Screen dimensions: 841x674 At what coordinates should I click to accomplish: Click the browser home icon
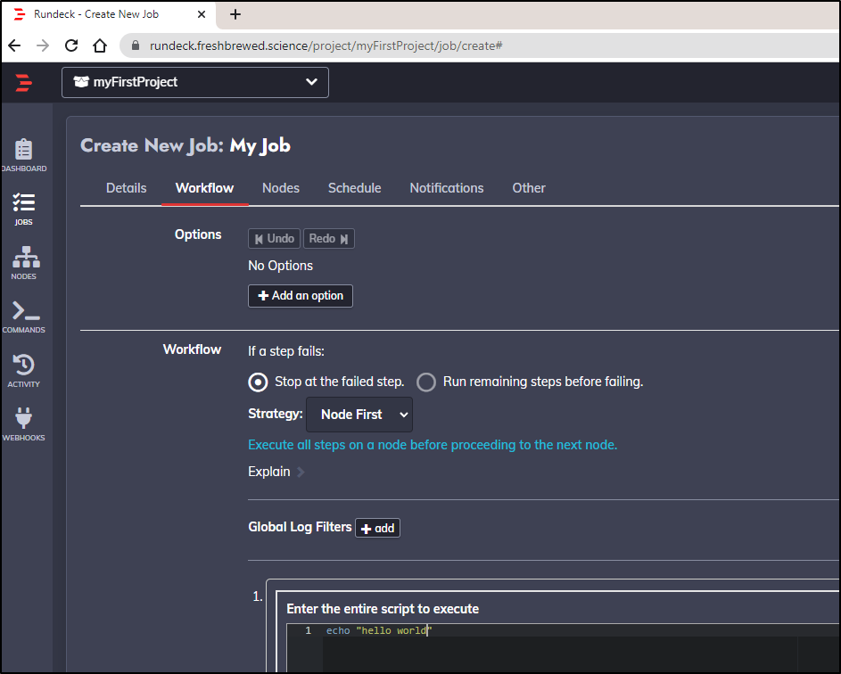100,45
